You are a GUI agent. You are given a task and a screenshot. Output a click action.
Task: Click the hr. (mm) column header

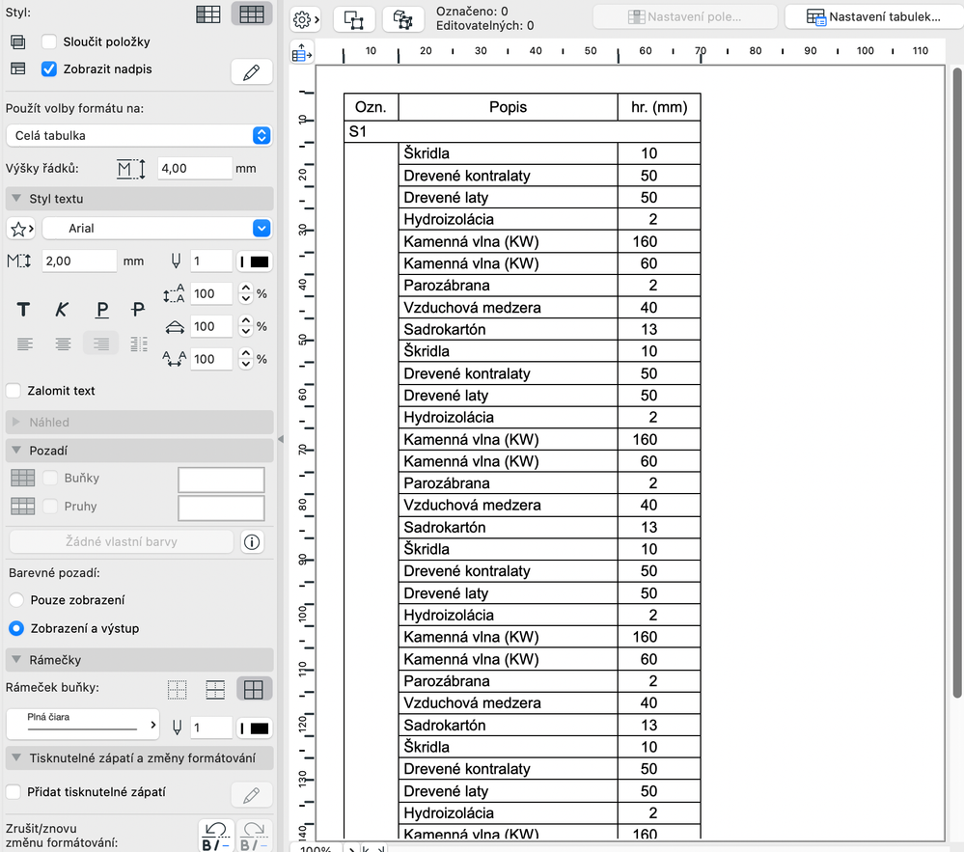point(659,107)
